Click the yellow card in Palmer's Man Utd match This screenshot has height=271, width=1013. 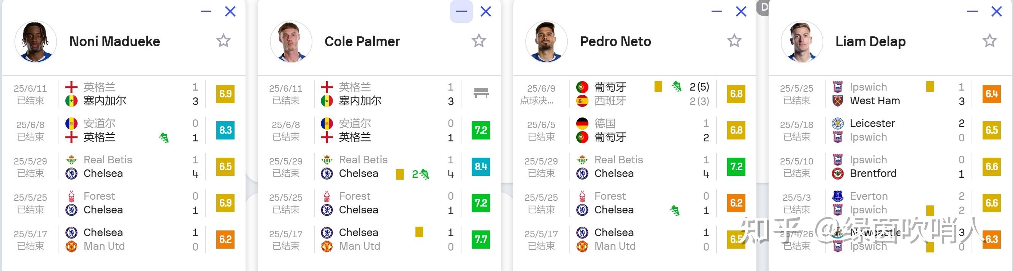click(419, 232)
